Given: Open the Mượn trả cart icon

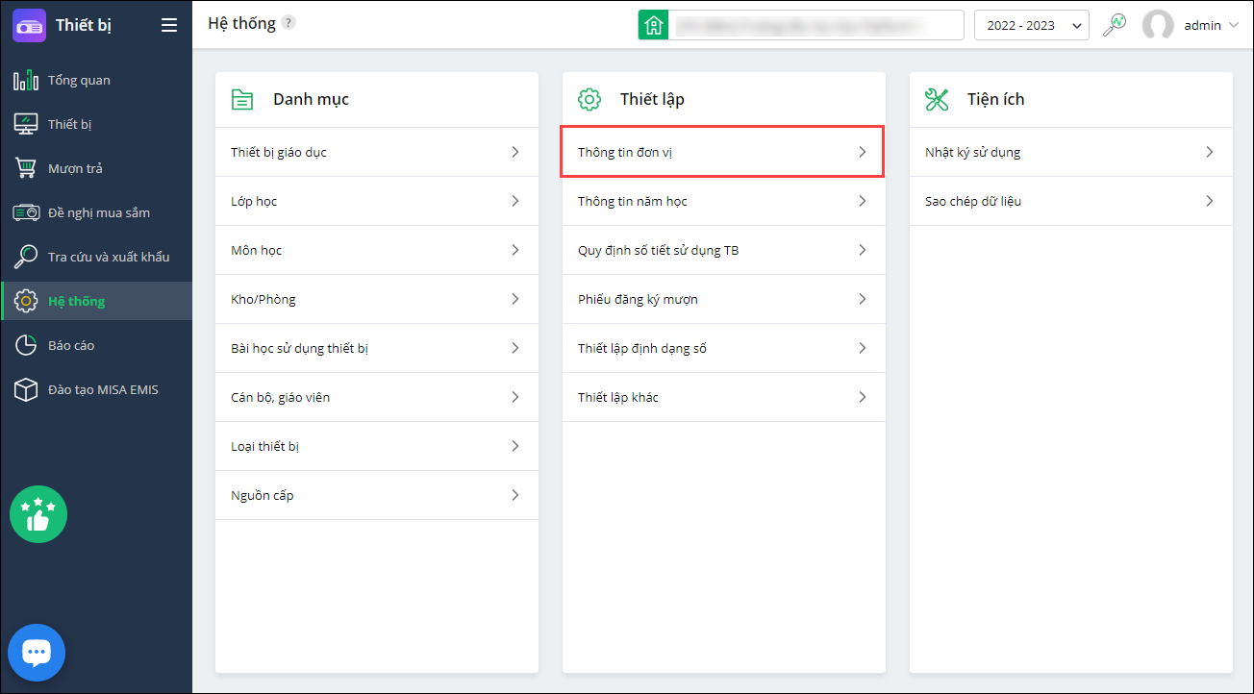Looking at the screenshot, I should point(26,168).
